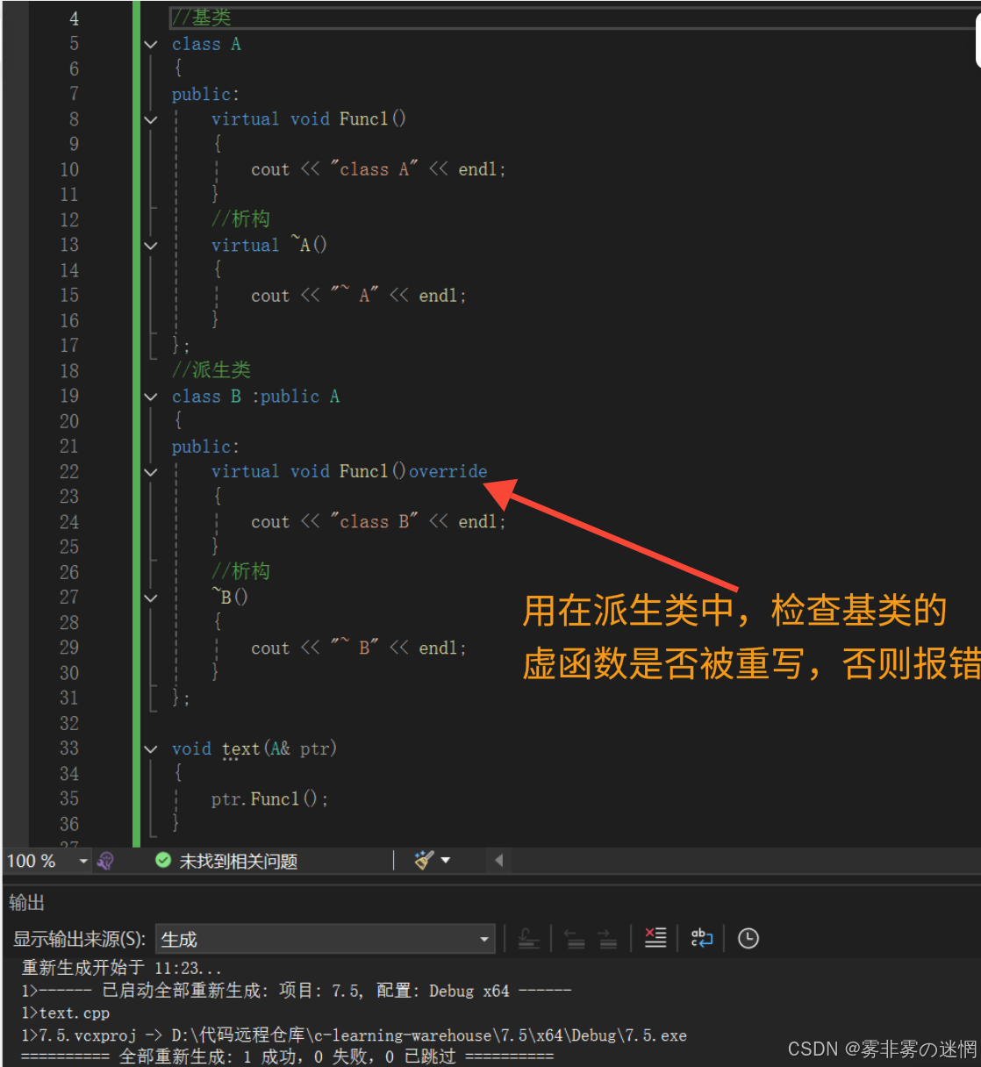Click ptr.Func1() on line 35

[269, 798]
